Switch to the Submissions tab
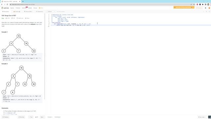The height and width of the screenshot is (119, 211). [40, 12]
